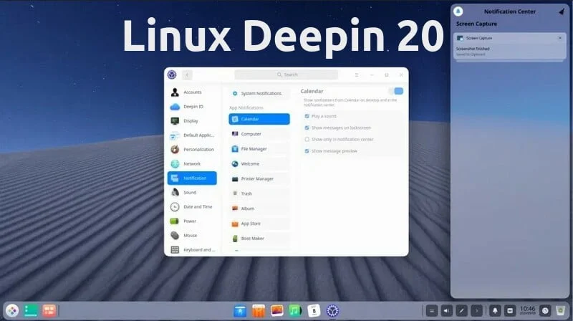Image resolution: width=573 pixels, height=321 pixels.
Task: Open the Launcher from the dock
Action: click(12, 311)
